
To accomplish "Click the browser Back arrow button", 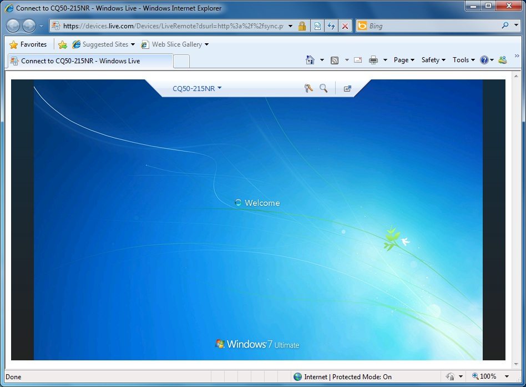I will point(13,26).
